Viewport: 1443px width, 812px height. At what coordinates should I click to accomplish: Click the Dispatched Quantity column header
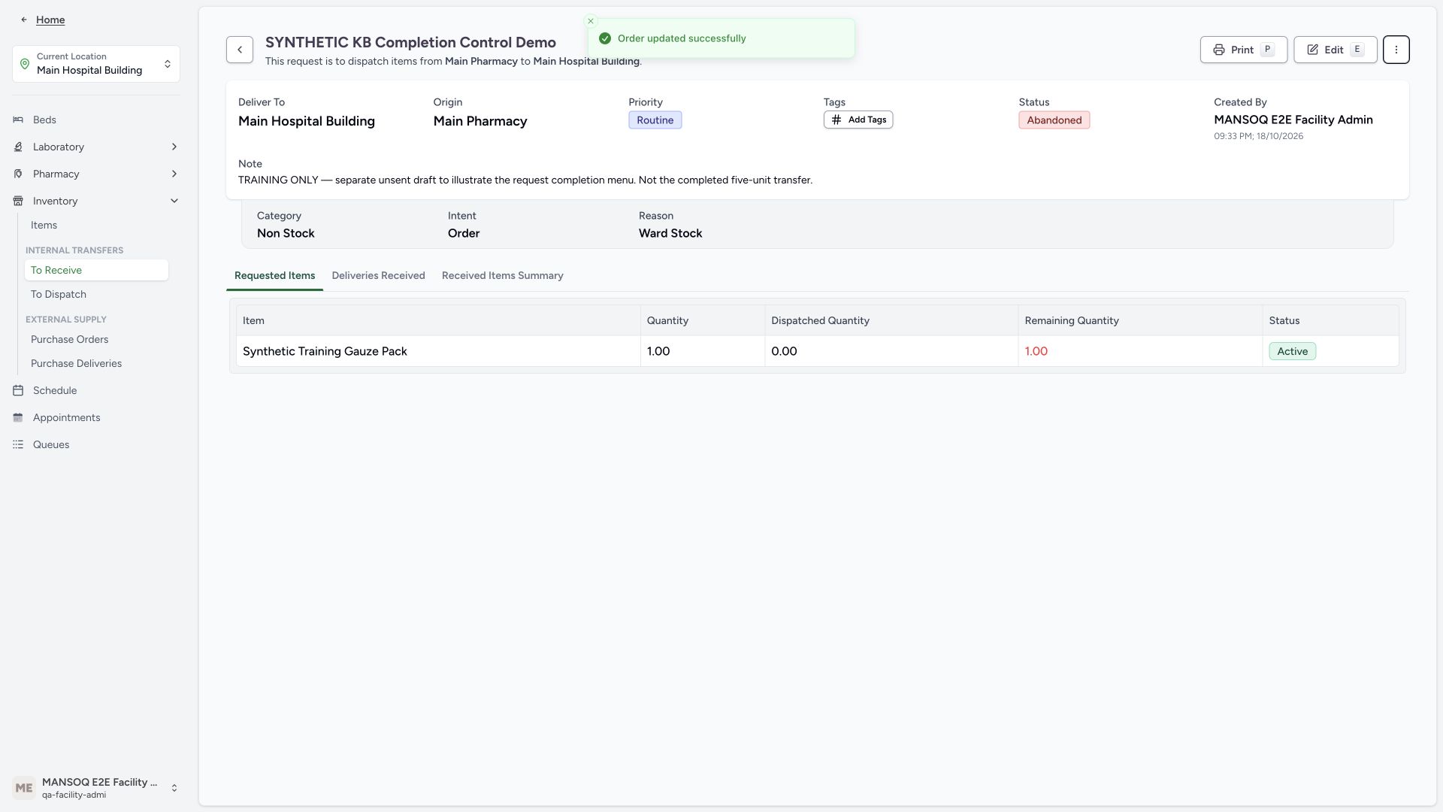(891, 320)
